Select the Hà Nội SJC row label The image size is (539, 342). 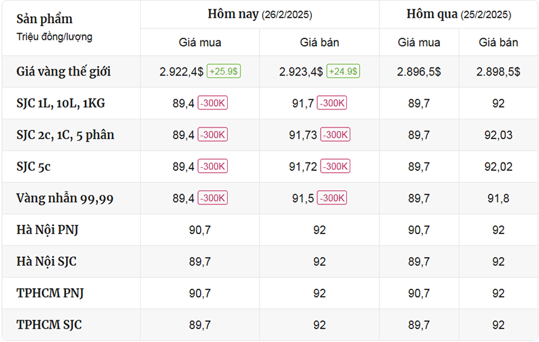click(46, 262)
